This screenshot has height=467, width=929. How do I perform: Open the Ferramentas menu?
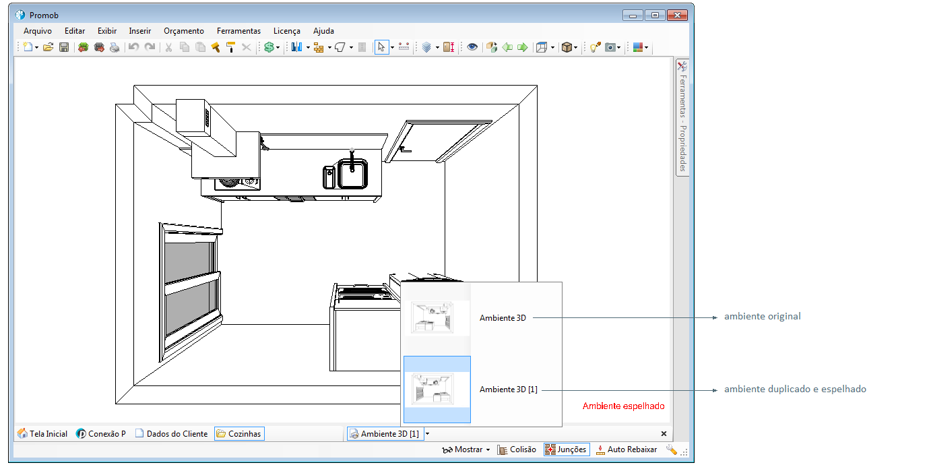(238, 31)
